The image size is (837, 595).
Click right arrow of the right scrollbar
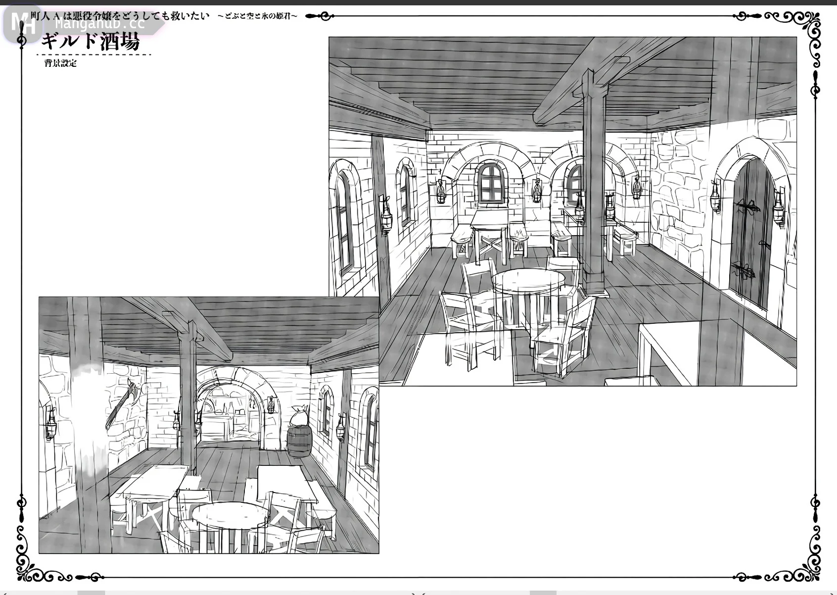tap(833, 593)
